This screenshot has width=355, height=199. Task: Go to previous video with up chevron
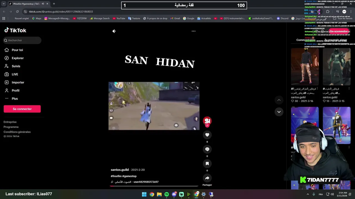(279, 100)
